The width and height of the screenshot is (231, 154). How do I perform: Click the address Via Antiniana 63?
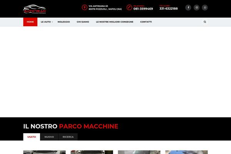click(x=98, y=6)
